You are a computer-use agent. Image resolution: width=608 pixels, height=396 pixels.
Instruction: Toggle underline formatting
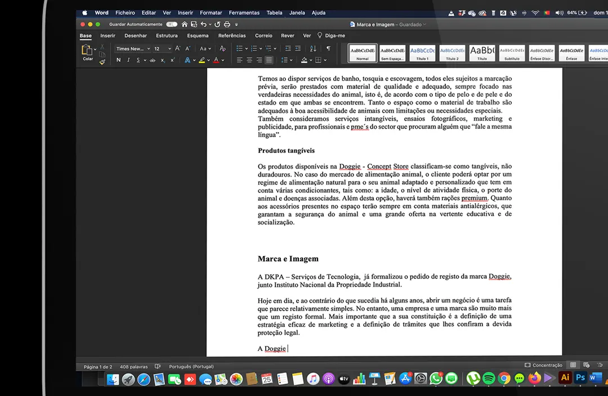pyautogui.click(x=138, y=60)
